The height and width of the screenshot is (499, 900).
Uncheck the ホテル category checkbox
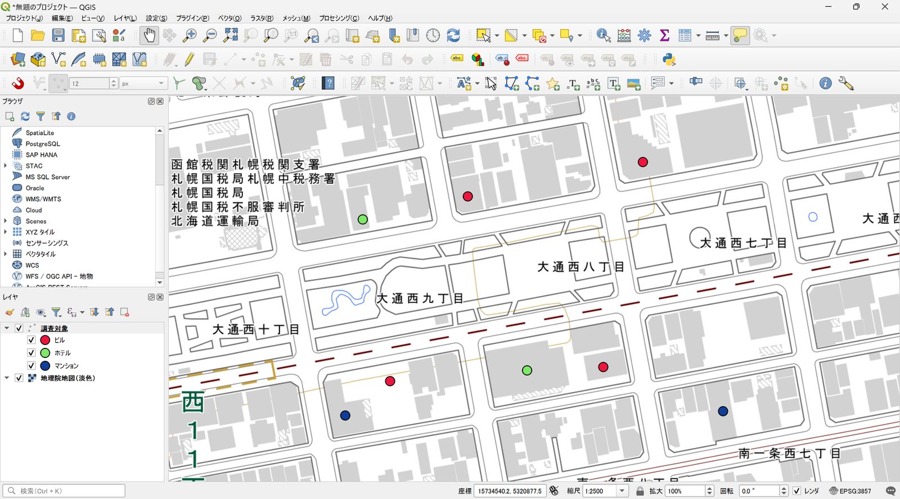31,353
